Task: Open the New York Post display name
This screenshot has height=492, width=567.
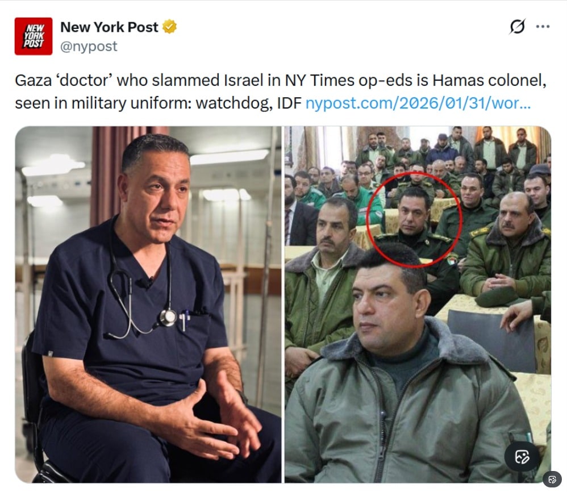Action: click(109, 27)
